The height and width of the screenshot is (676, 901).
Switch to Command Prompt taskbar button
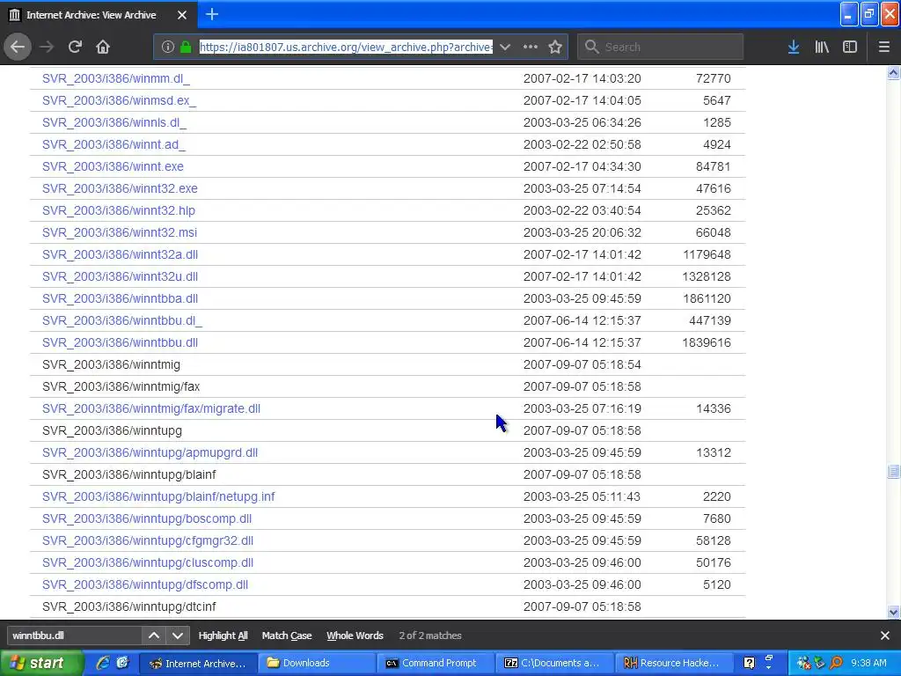point(435,663)
